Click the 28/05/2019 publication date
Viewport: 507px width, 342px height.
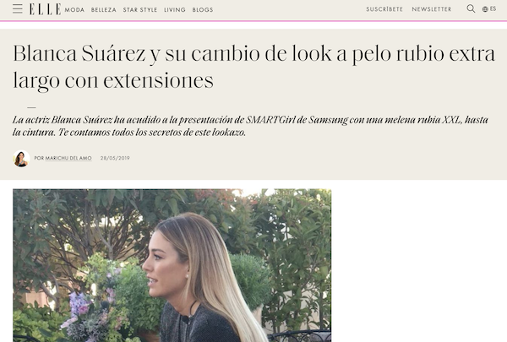pos(115,158)
